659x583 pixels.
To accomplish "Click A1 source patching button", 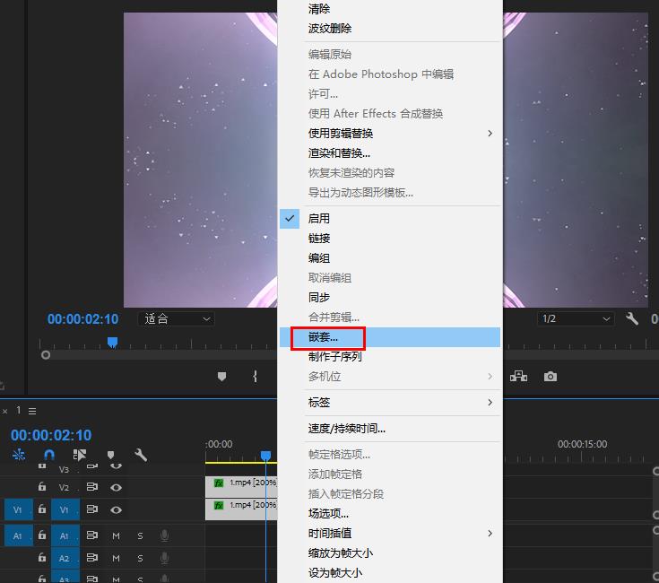I will (x=19, y=535).
